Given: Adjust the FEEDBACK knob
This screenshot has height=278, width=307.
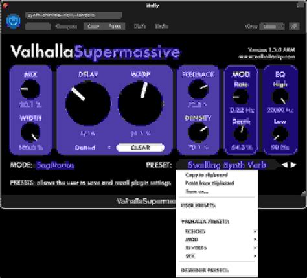Looking at the screenshot, I should click(198, 89).
